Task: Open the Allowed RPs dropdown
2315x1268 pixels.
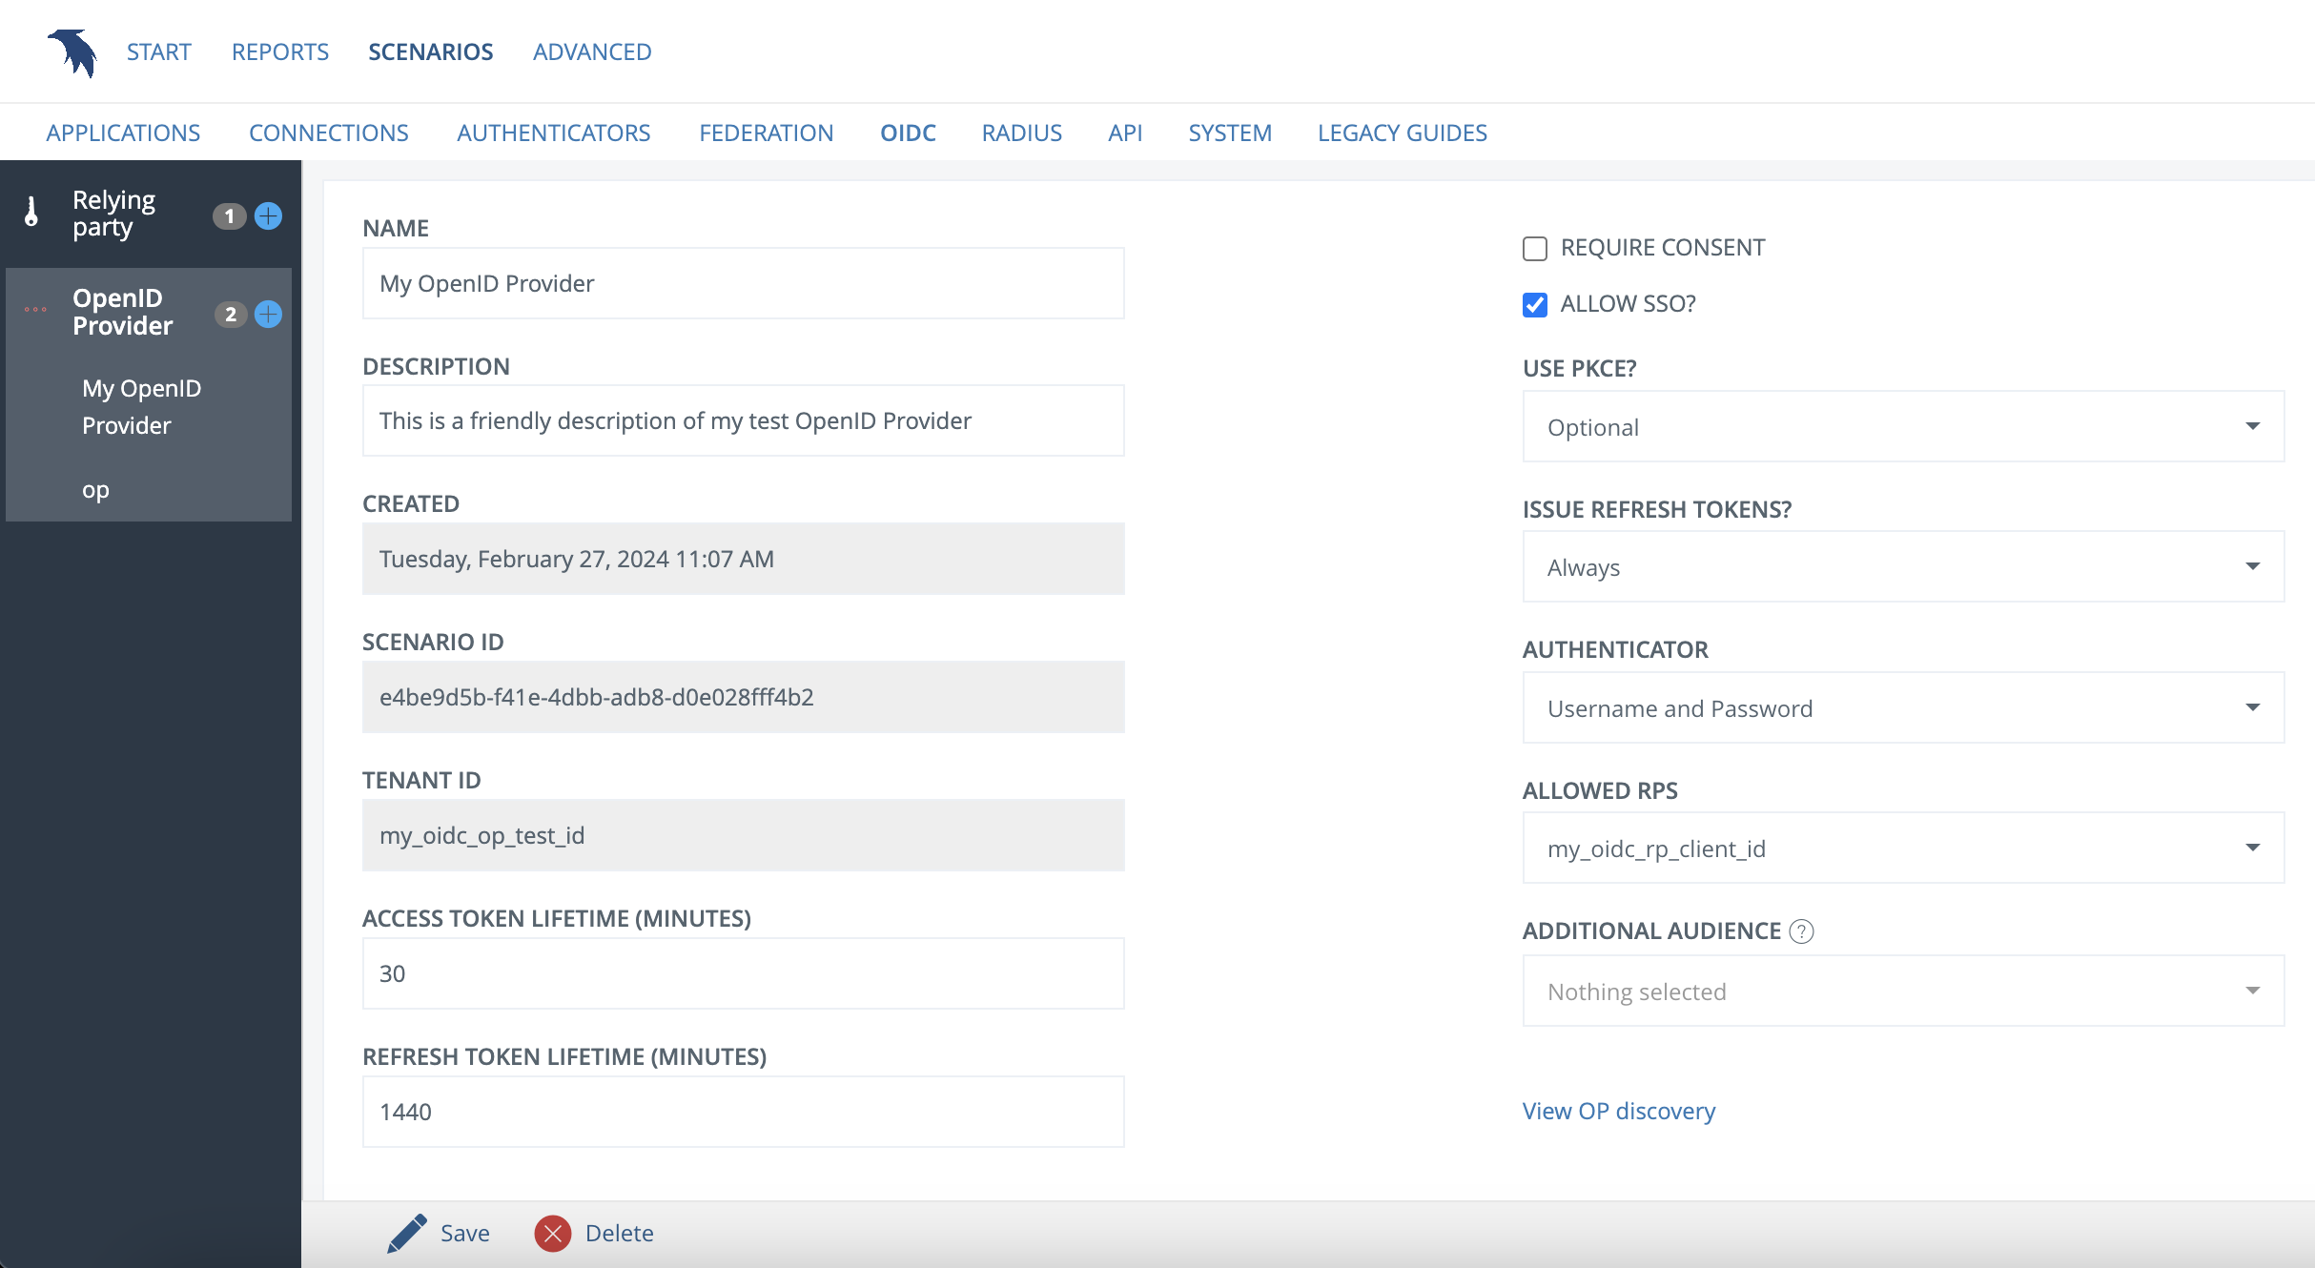Action: click(x=1903, y=848)
